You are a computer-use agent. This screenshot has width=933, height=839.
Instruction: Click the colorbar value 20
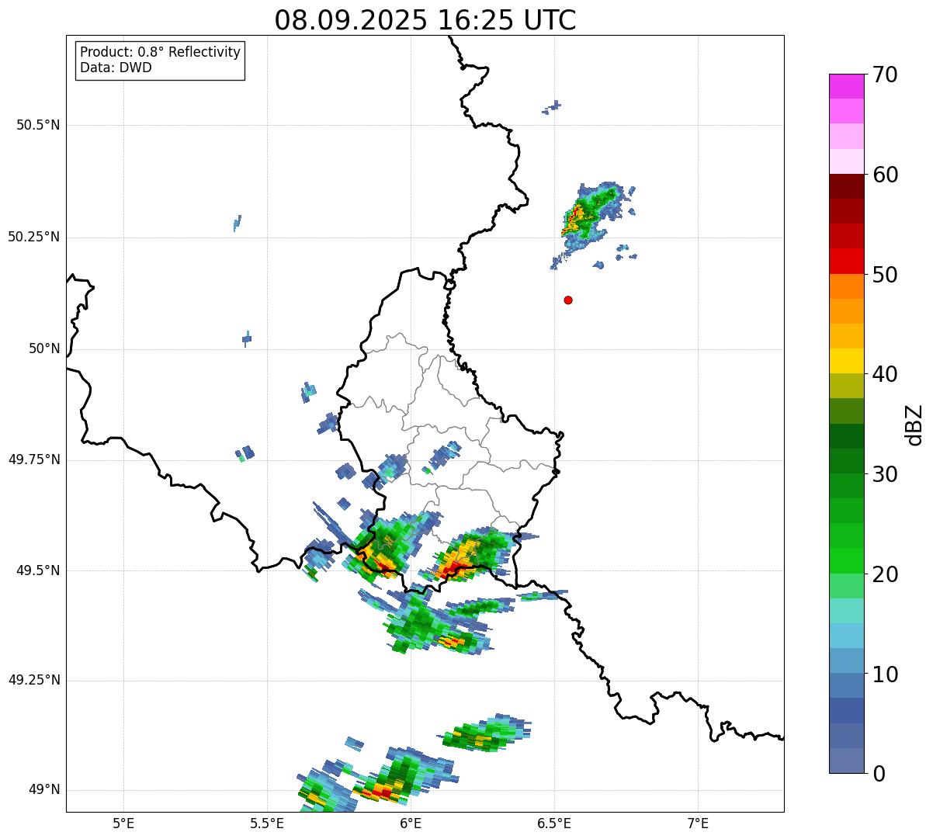coord(884,574)
